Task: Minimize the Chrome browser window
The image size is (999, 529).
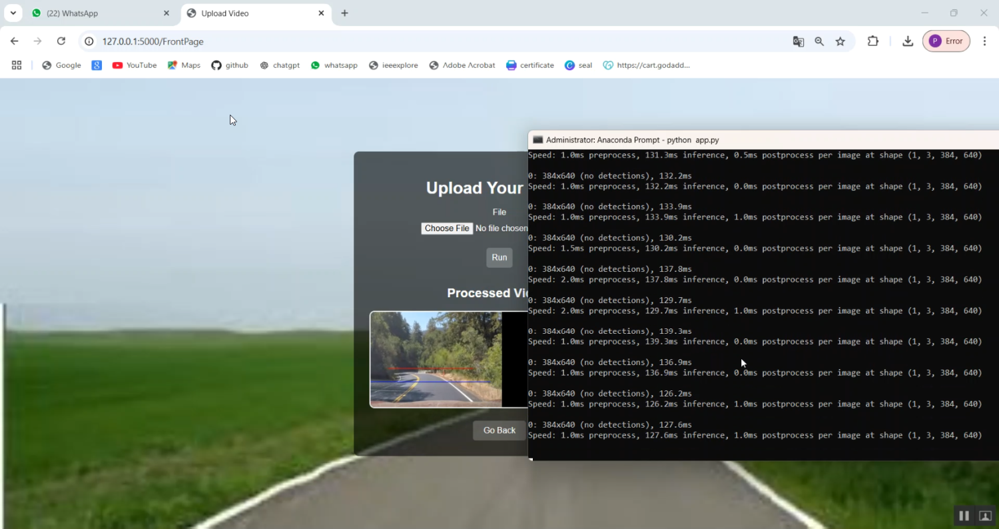Action: (x=924, y=13)
